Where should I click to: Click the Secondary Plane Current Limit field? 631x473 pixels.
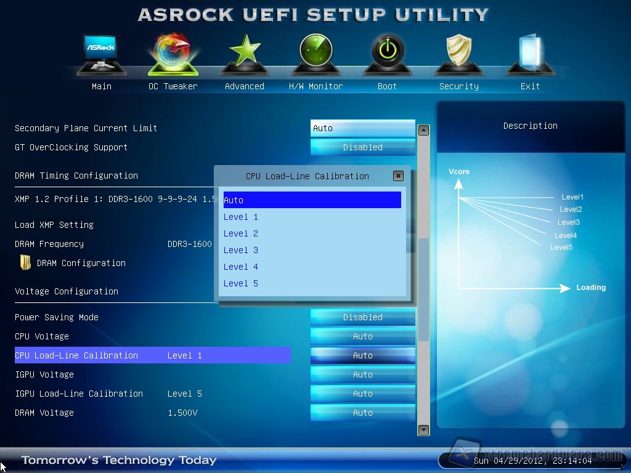(x=362, y=128)
